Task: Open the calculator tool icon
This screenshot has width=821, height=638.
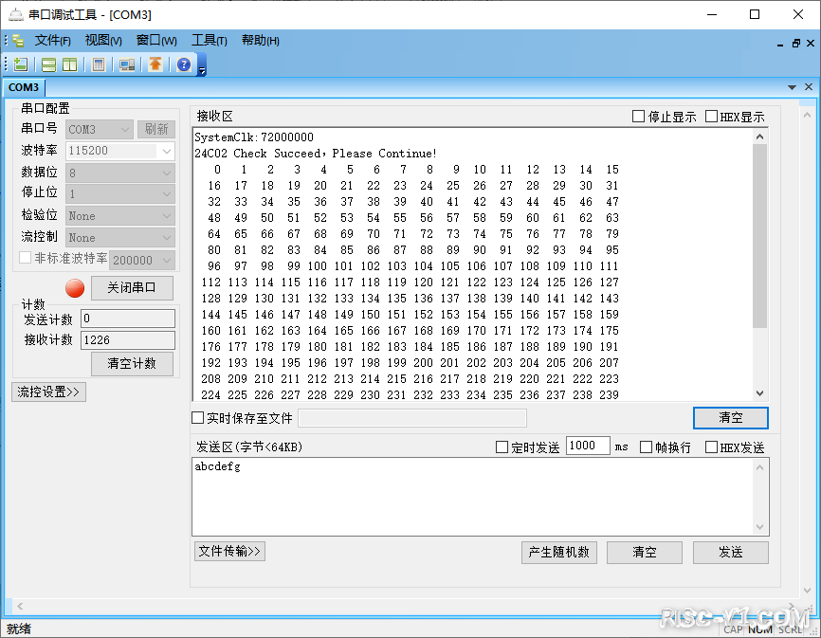Action: [x=98, y=64]
